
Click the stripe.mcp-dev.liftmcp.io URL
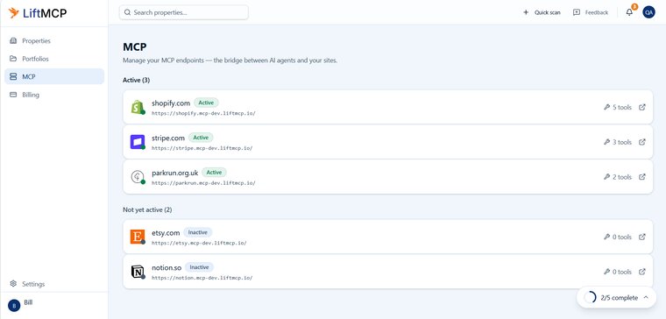(202, 148)
